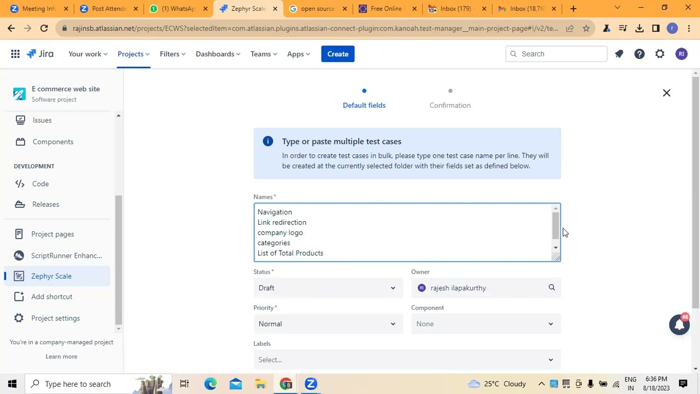This screenshot has width=700, height=394.
Task: Focus the Jira Search field
Action: click(556, 54)
